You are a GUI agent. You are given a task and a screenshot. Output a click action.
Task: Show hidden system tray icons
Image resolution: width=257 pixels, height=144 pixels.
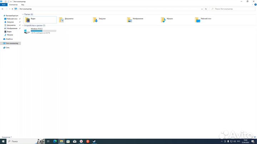222,142
